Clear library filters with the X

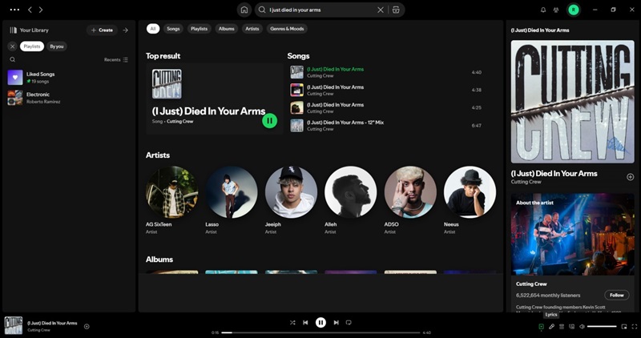pos(12,46)
